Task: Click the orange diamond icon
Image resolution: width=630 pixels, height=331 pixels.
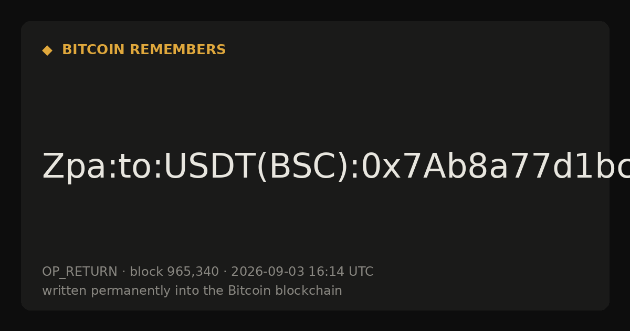Action: [47, 50]
